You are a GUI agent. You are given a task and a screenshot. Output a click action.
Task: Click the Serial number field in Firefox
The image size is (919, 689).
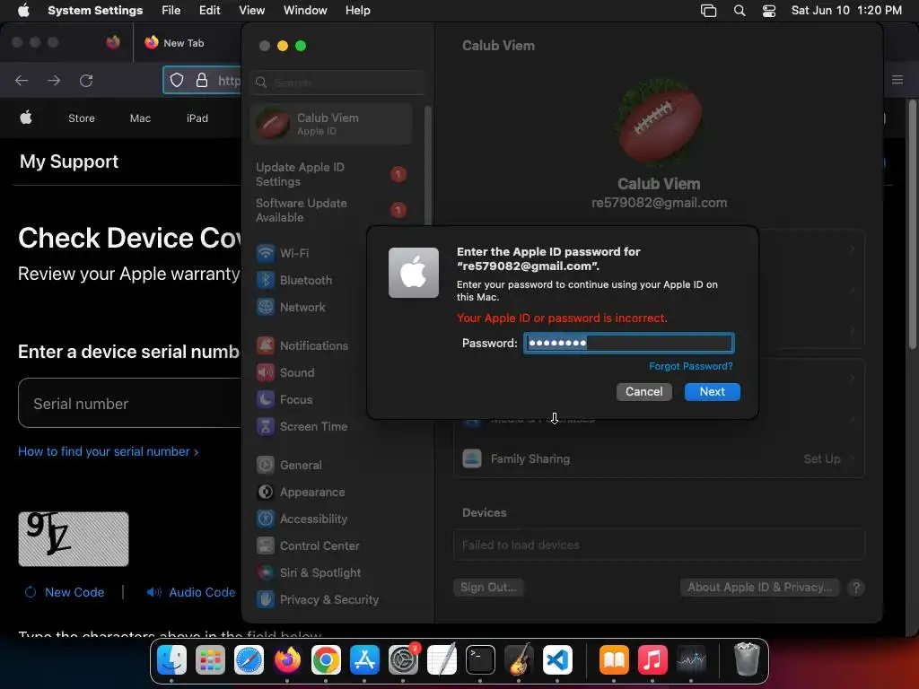pyautogui.click(x=130, y=403)
